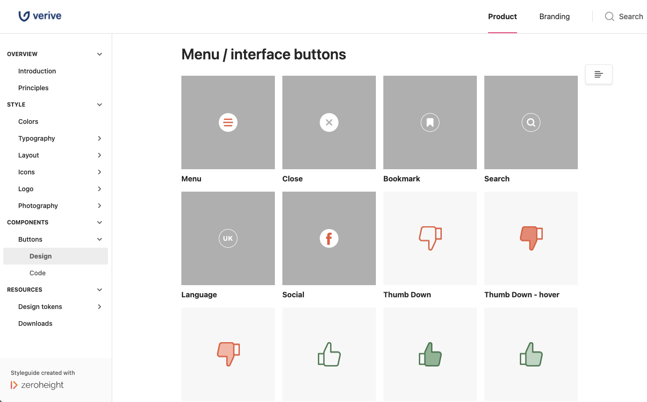Viewport: 647px width, 402px height.
Task: Open the Photography page link
Action: pyautogui.click(x=38, y=206)
